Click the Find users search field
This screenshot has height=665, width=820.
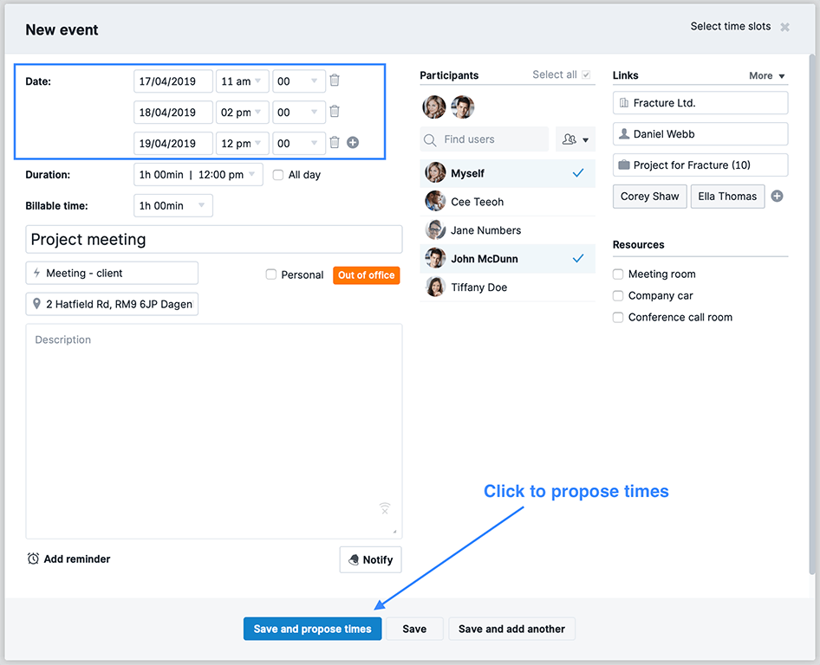[485, 139]
